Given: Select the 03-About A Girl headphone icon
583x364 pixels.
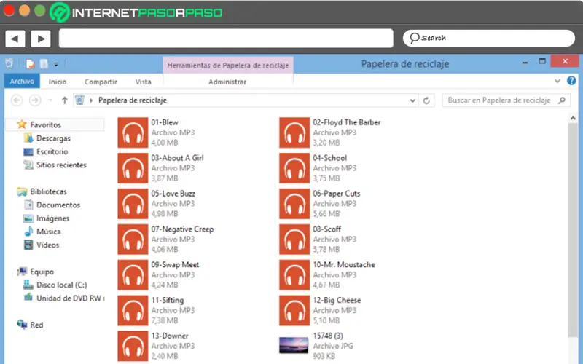Looking at the screenshot, I should click(x=133, y=168).
